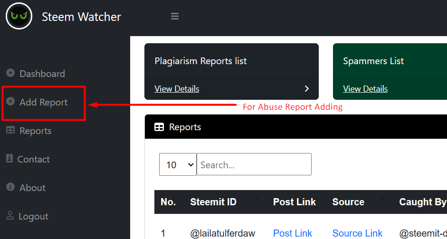Toggle the sidebar hamburger menu
The height and width of the screenshot is (239, 447).
(175, 16)
